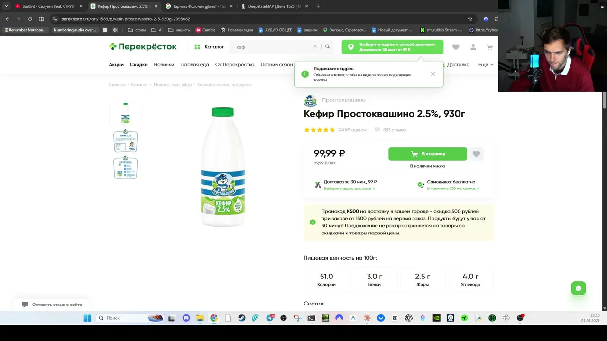Open the 24069 оценок ratings link
This screenshot has height=341, width=607.
pyautogui.click(x=352, y=130)
